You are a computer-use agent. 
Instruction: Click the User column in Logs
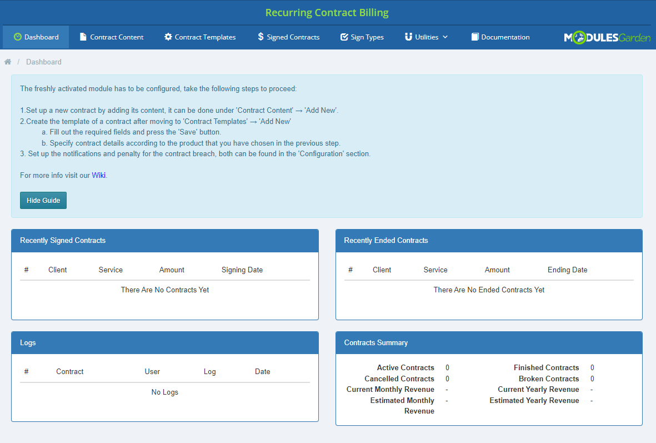coord(152,372)
